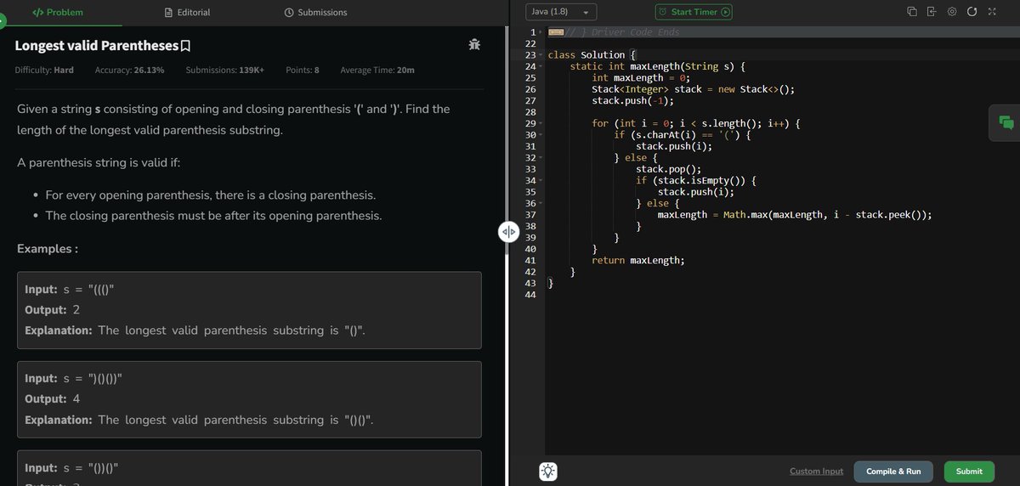
Task: Place cursor on 'stack.pop();' line
Action: pos(668,169)
